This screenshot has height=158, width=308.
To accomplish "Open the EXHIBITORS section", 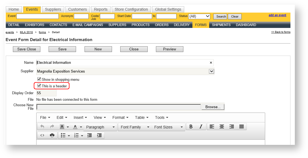I will 35,25.
